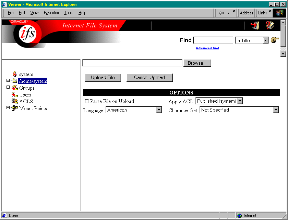Click the header frame scrollbar thumb
288x220 pixels.
point(283,36)
